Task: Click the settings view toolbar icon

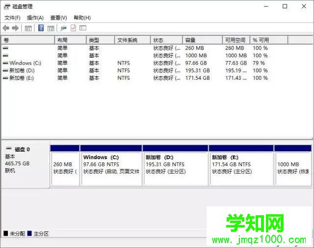Action: point(83,28)
